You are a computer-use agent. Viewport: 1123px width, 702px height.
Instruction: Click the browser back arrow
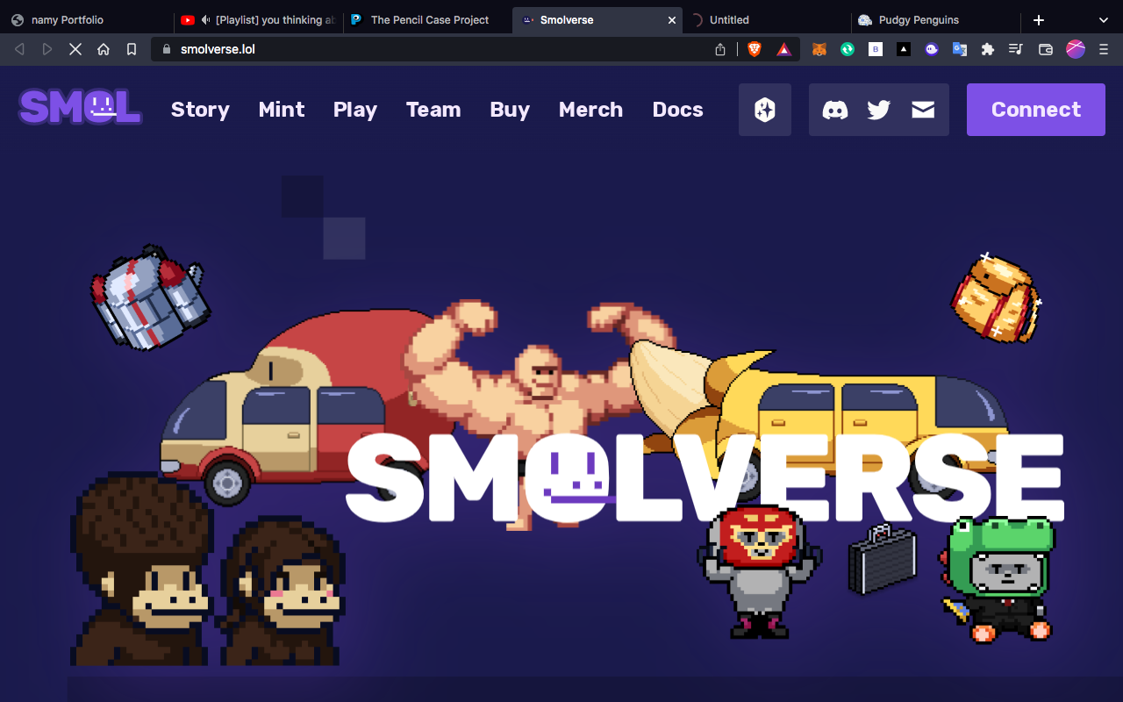19,49
